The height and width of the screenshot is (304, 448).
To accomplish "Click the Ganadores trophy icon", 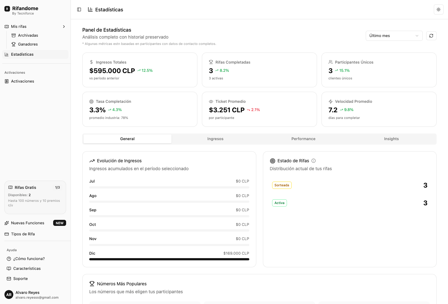I will pos(14,44).
